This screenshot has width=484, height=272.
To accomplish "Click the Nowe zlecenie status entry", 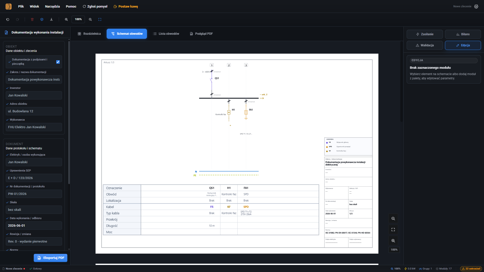I will coord(14,269).
